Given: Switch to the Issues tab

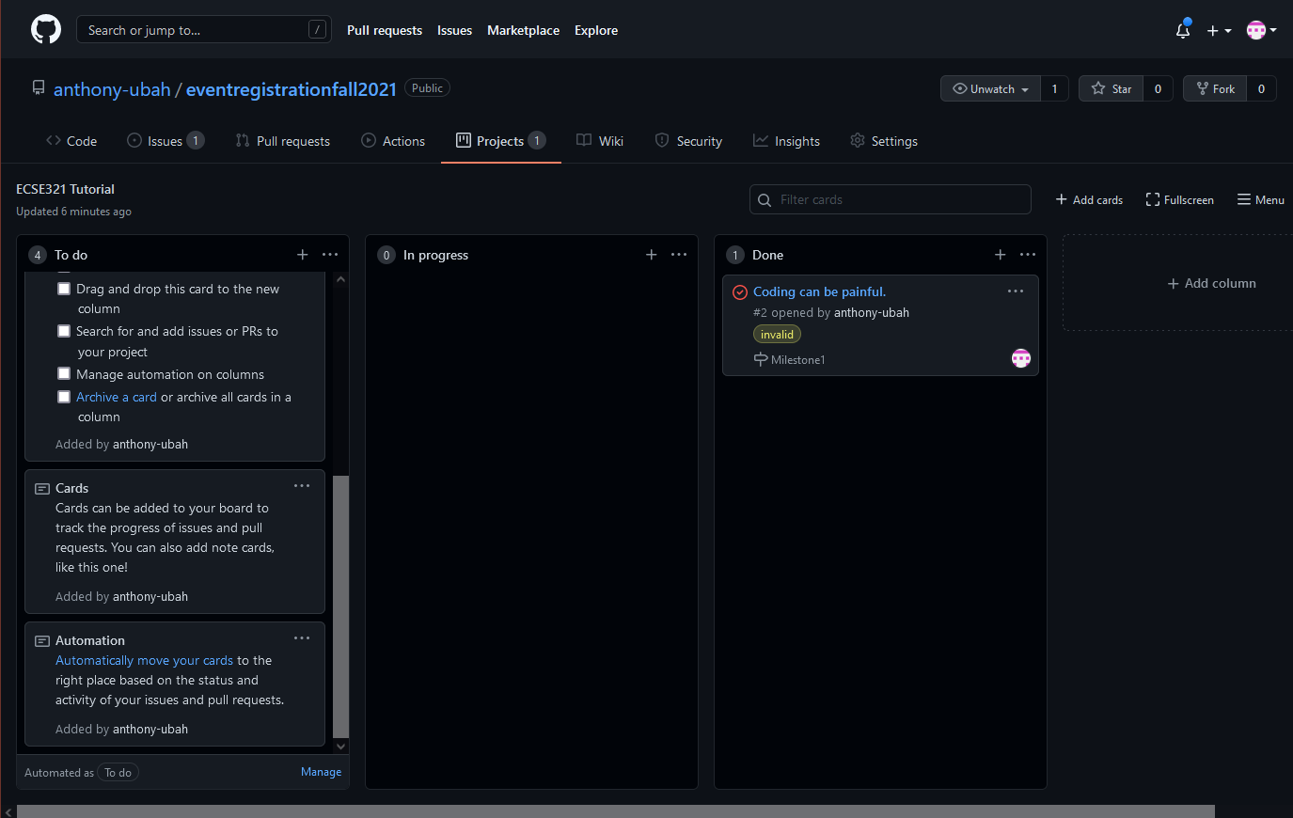Looking at the screenshot, I should click(165, 141).
